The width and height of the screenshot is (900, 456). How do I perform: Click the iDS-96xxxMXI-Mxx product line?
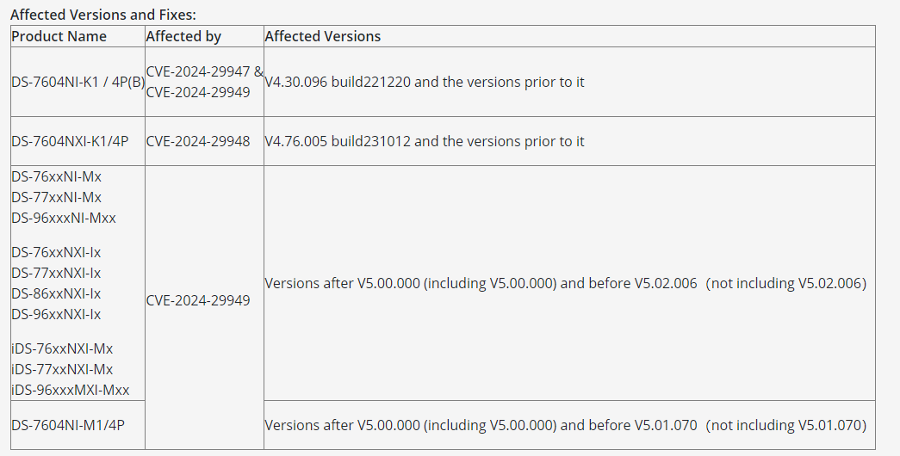tap(71, 390)
